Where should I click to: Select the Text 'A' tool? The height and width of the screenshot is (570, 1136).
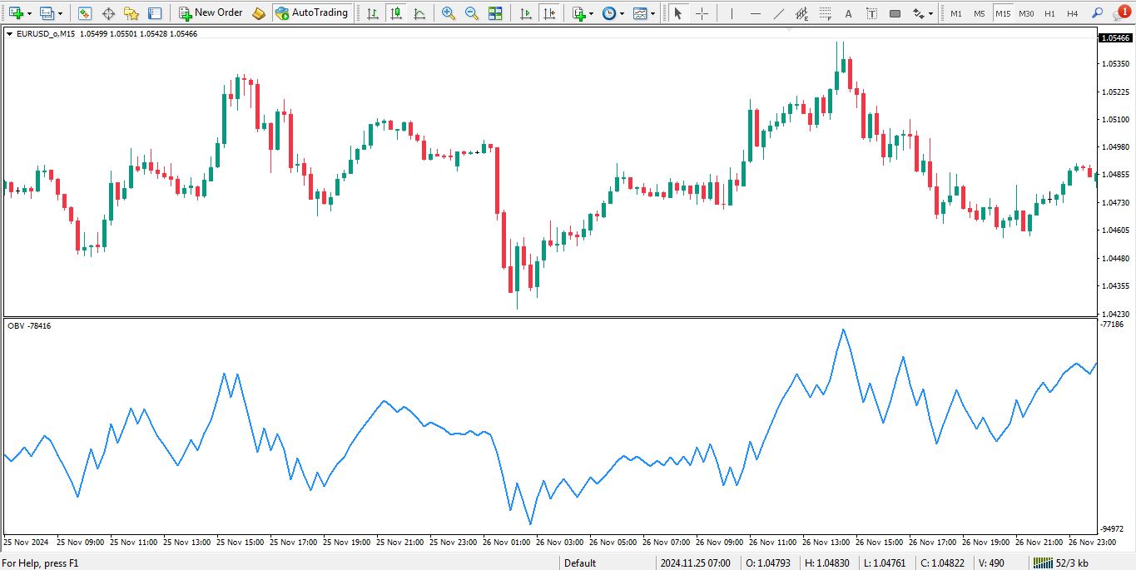pyautogui.click(x=848, y=13)
